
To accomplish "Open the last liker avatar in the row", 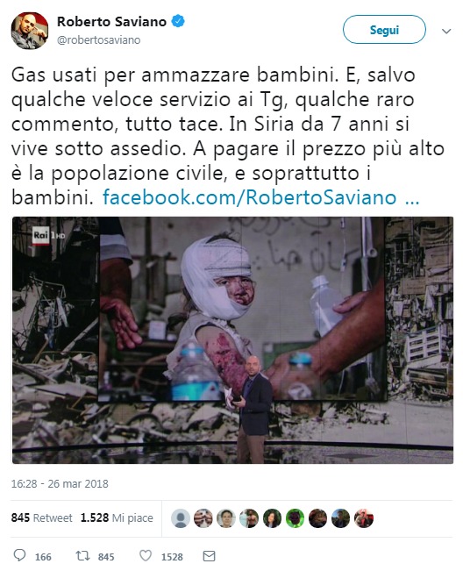I will tap(363, 517).
